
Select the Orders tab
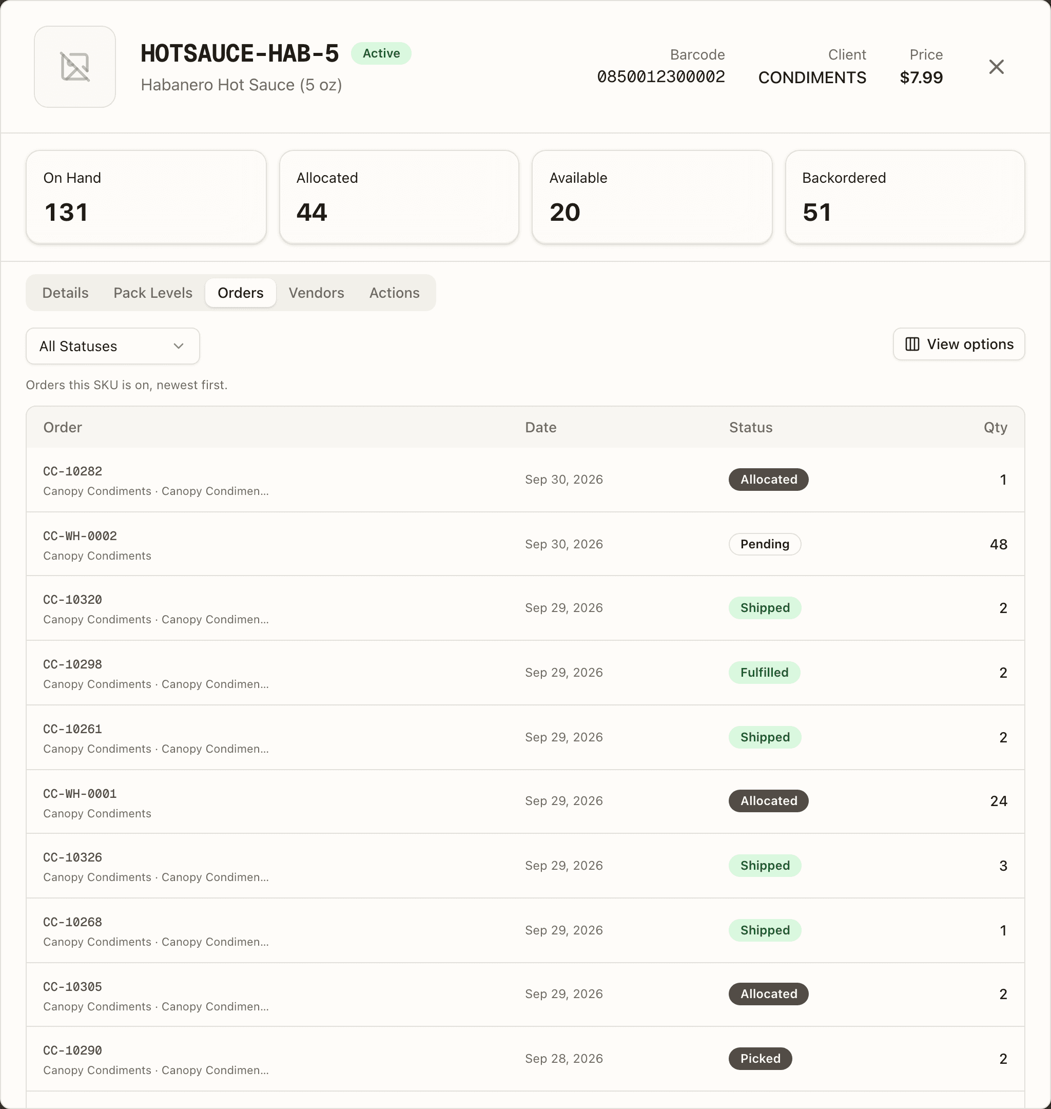click(x=240, y=293)
